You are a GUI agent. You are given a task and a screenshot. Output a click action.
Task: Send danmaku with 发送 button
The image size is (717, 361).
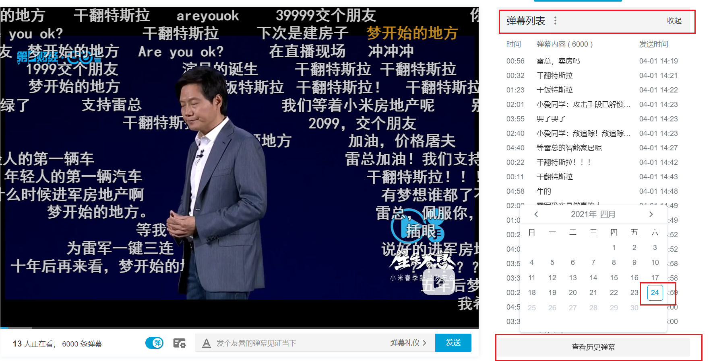(x=453, y=343)
